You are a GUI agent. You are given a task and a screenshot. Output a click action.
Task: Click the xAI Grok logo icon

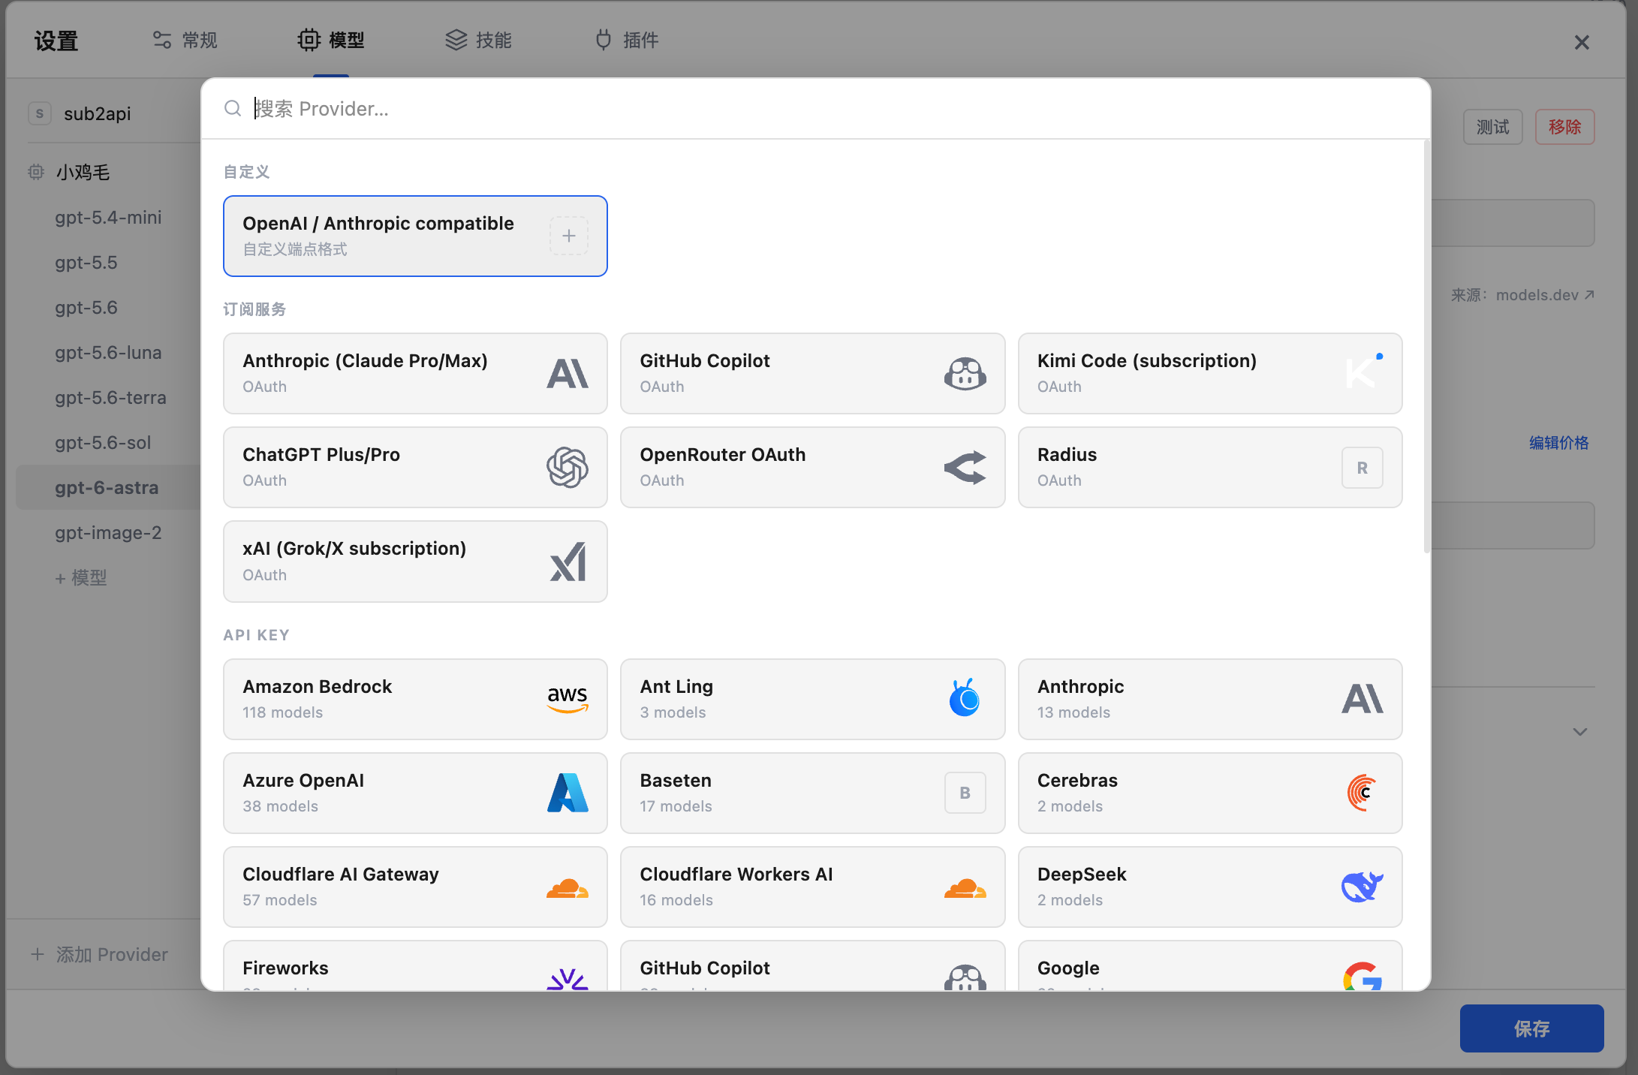[x=568, y=562]
